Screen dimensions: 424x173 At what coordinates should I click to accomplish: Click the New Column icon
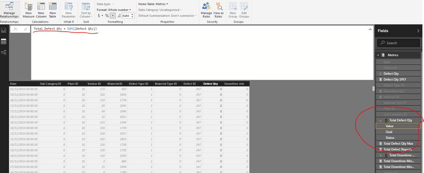pos(41,9)
